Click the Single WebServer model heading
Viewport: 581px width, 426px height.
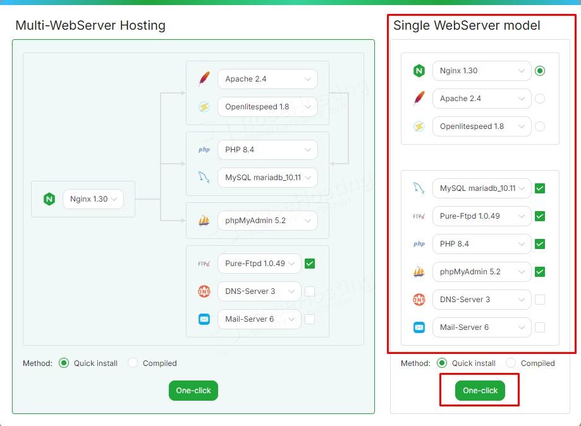click(x=467, y=25)
